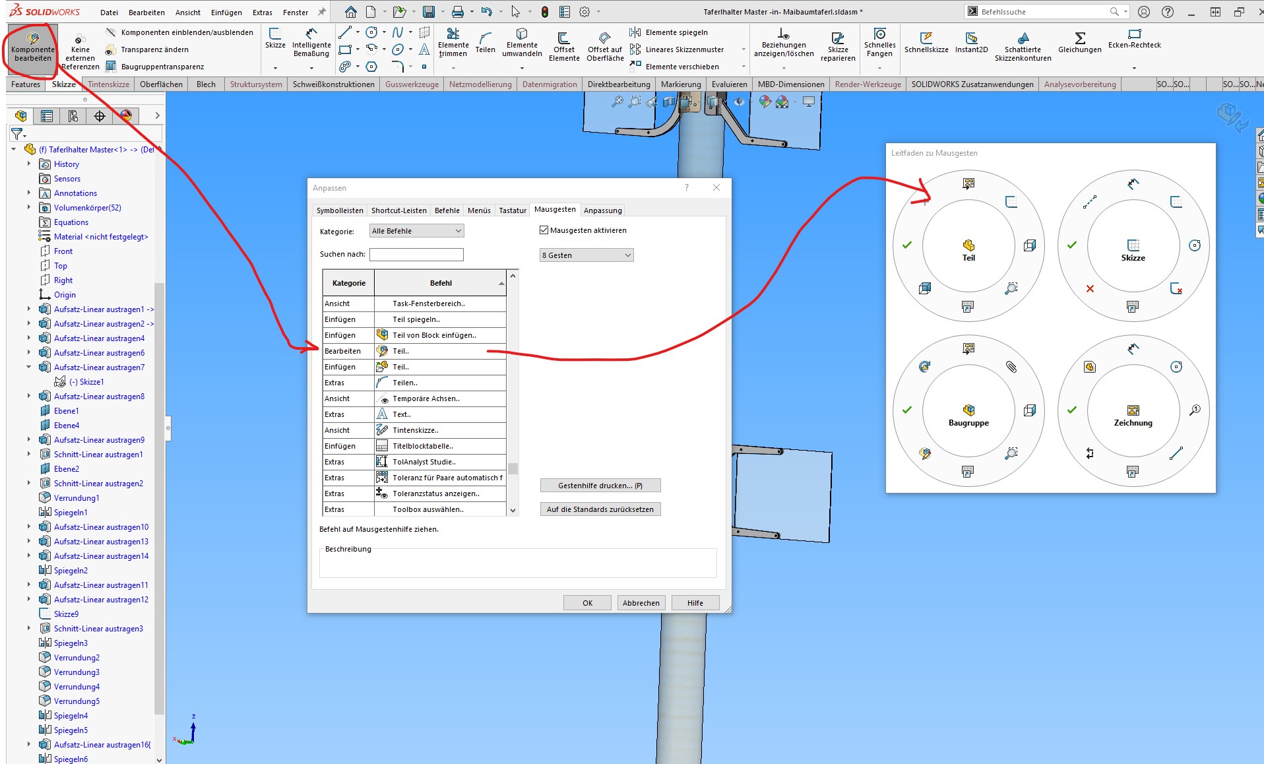Viewport: 1264px width, 764px height.
Task: Open the Datei menu
Action: tap(109, 13)
